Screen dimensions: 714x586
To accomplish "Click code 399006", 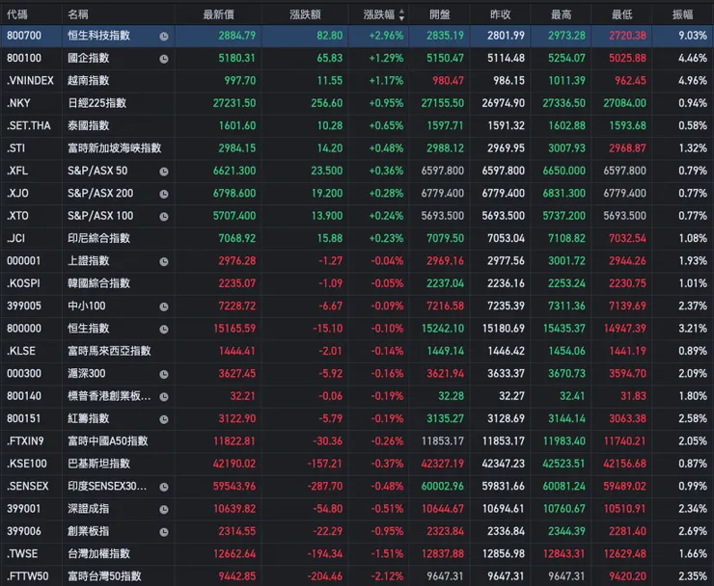I will (x=24, y=531).
